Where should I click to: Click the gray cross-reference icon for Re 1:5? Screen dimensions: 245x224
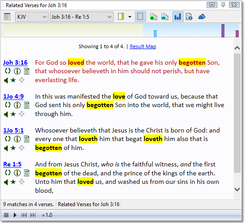tap(21, 182)
